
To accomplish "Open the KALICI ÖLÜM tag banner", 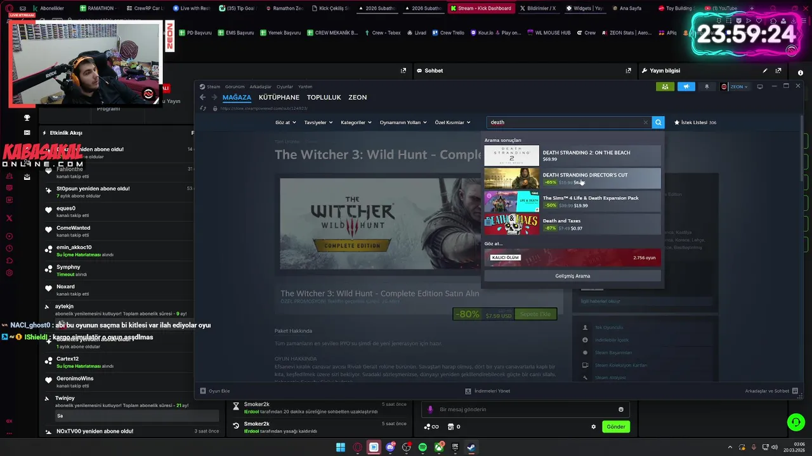I will [572, 258].
